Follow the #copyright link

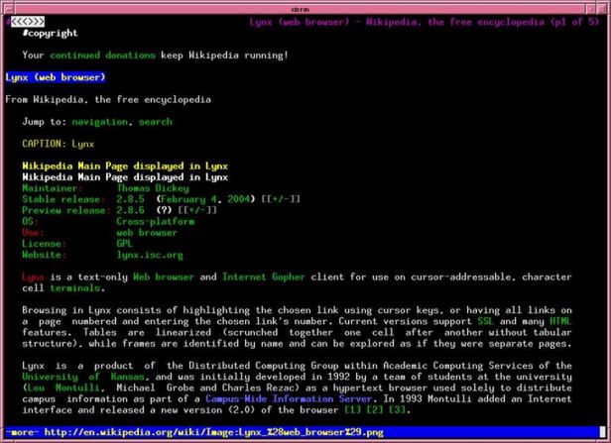point(50,33)
